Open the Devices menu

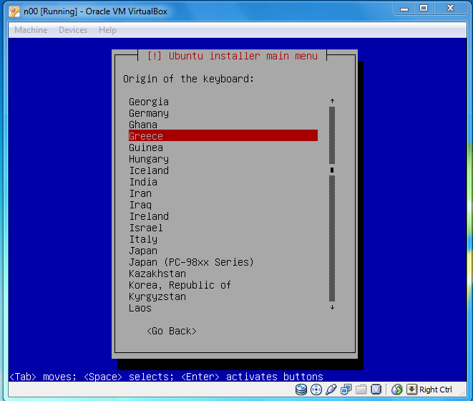pyautogui.click(x=73, y=30)
